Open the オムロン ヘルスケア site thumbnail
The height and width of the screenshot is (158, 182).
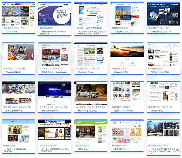[x=91, y=14]
